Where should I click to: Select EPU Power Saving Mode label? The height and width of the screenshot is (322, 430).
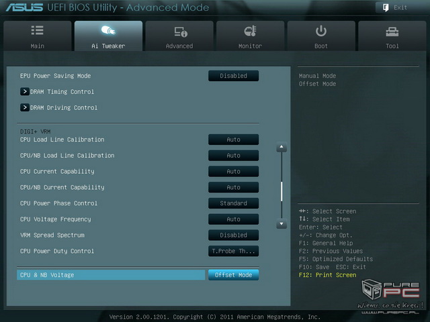(x=55, y=76)
